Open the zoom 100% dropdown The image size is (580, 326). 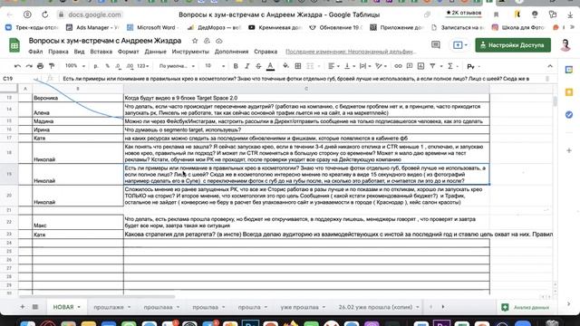tap(75, 66)
